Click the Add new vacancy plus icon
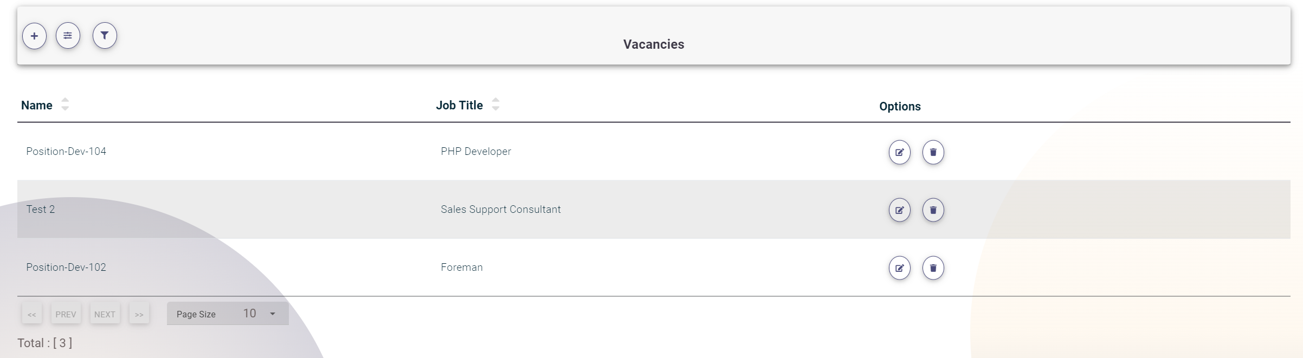1303x358 pixels. pyautogui.click(x=34, y=35)
